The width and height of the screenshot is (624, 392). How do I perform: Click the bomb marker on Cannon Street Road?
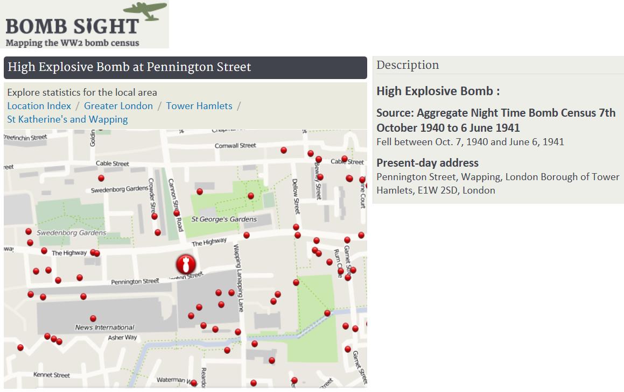177,213
